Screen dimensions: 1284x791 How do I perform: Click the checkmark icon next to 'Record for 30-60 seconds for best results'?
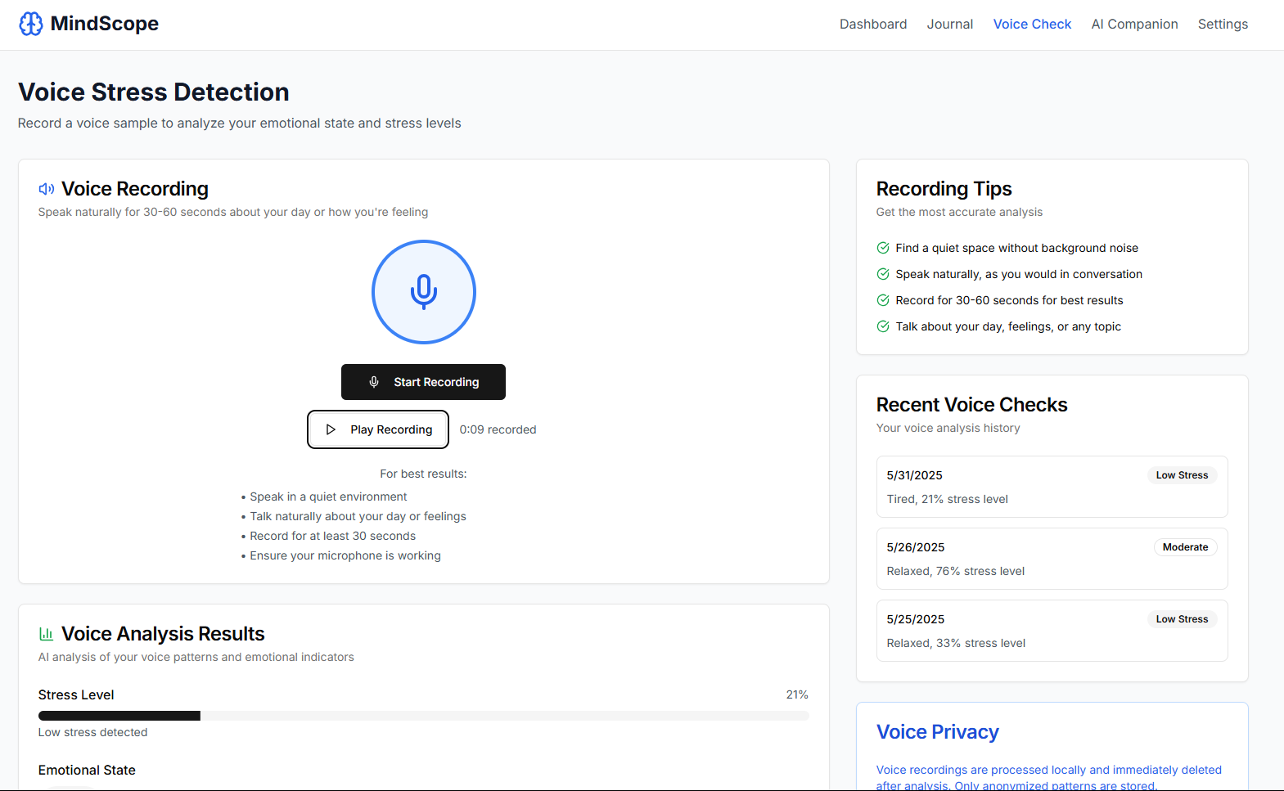[883, 300]
